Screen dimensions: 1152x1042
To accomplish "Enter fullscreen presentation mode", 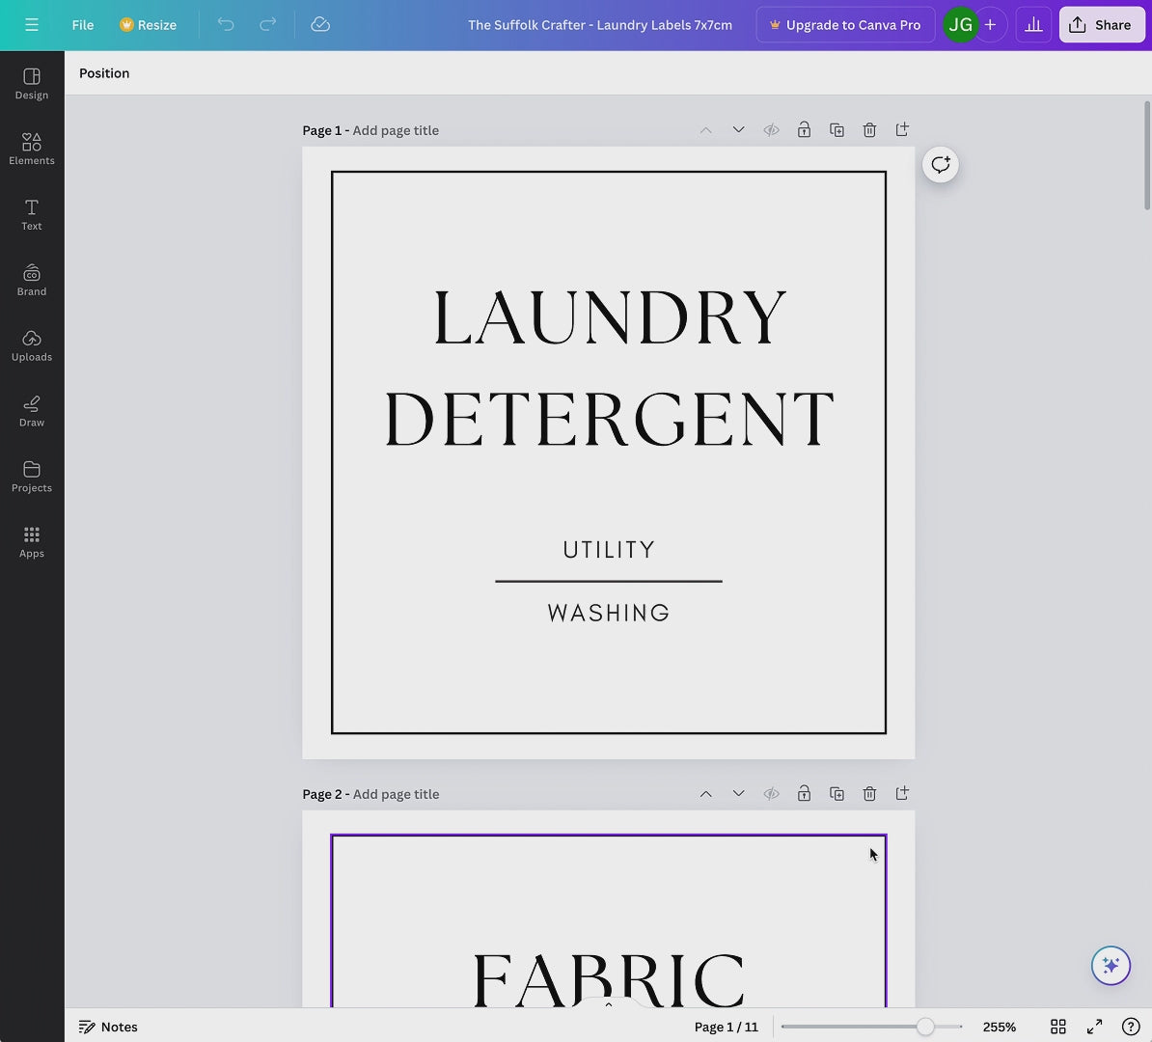I will click(1095, 1027).
